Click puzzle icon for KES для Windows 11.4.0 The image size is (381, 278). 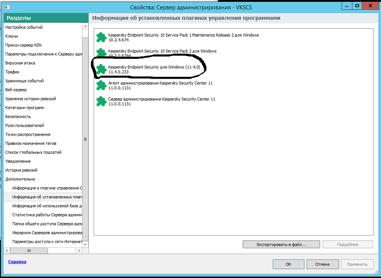(x=101, y=70)
